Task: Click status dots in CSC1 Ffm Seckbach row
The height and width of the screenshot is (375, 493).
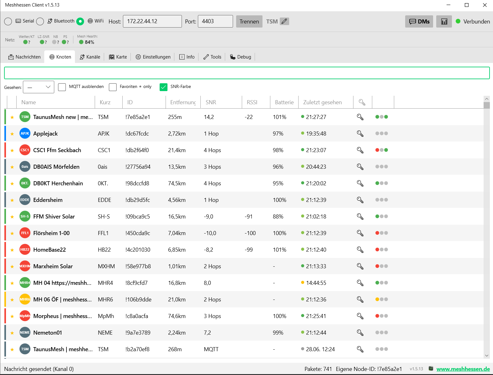Action: tap(382, 150)
